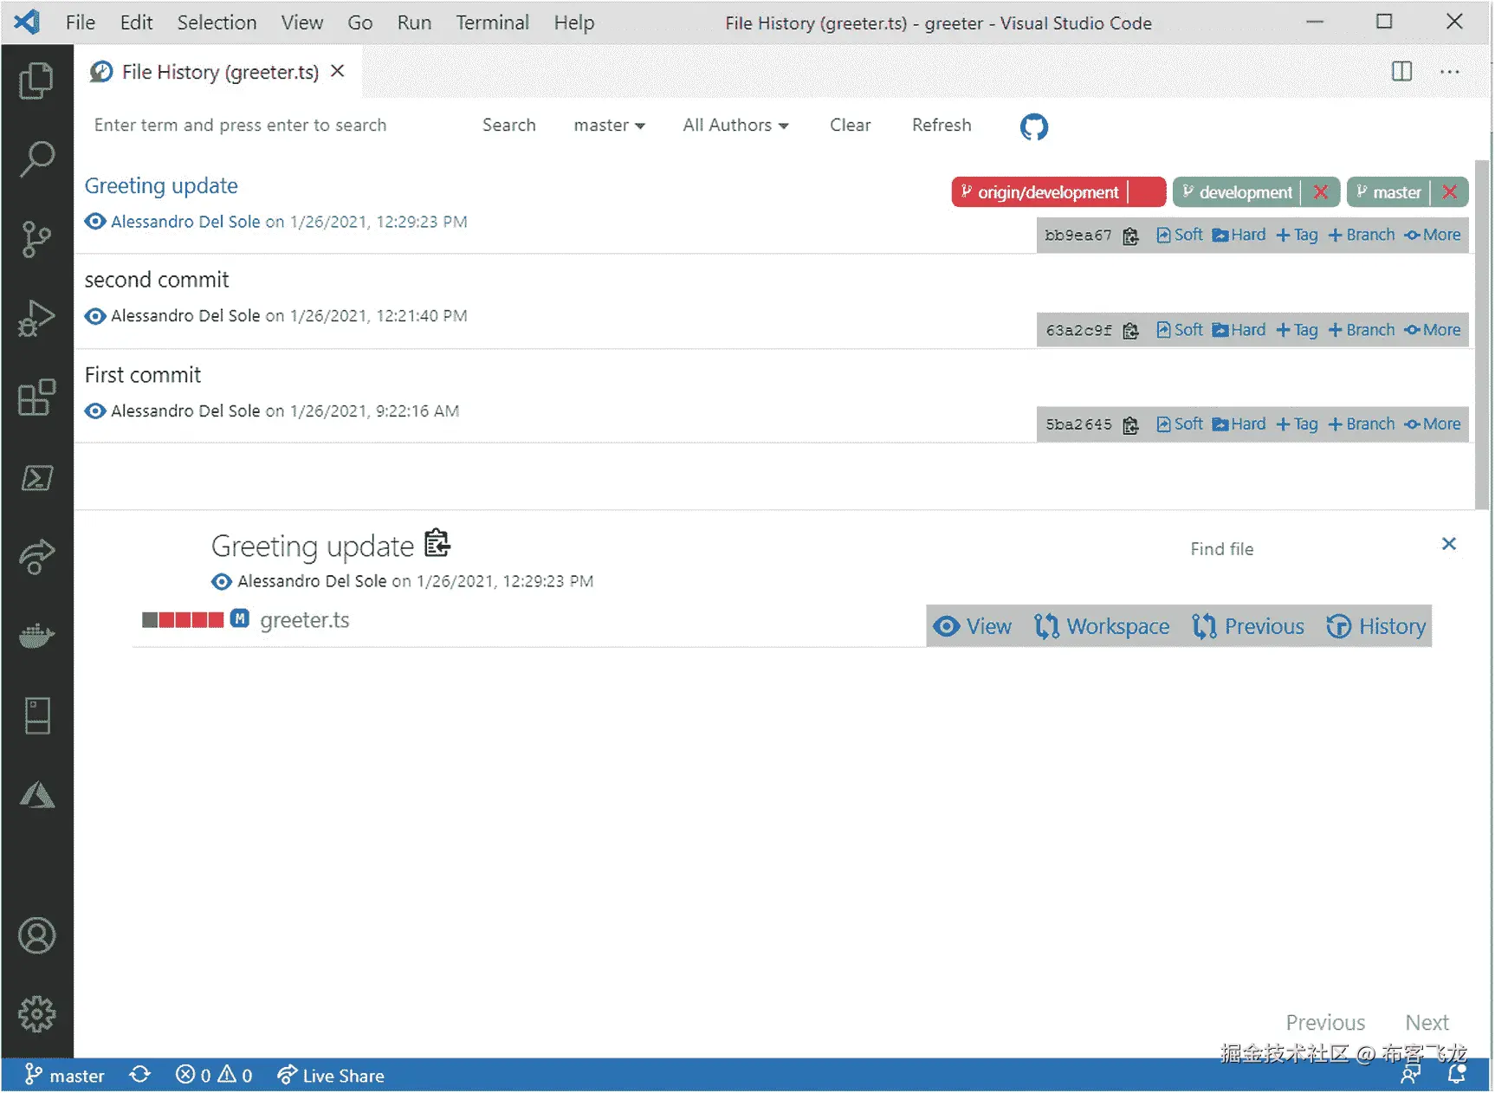Start Live Share from status bar
This screenshot has width=1495, height=1093.
click(x=331, y=1075)
